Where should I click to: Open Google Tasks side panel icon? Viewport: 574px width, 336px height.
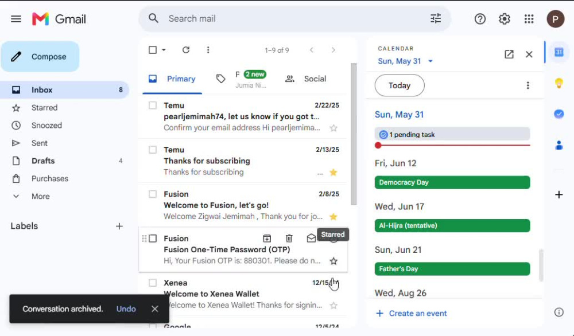[x=559, y=114]
